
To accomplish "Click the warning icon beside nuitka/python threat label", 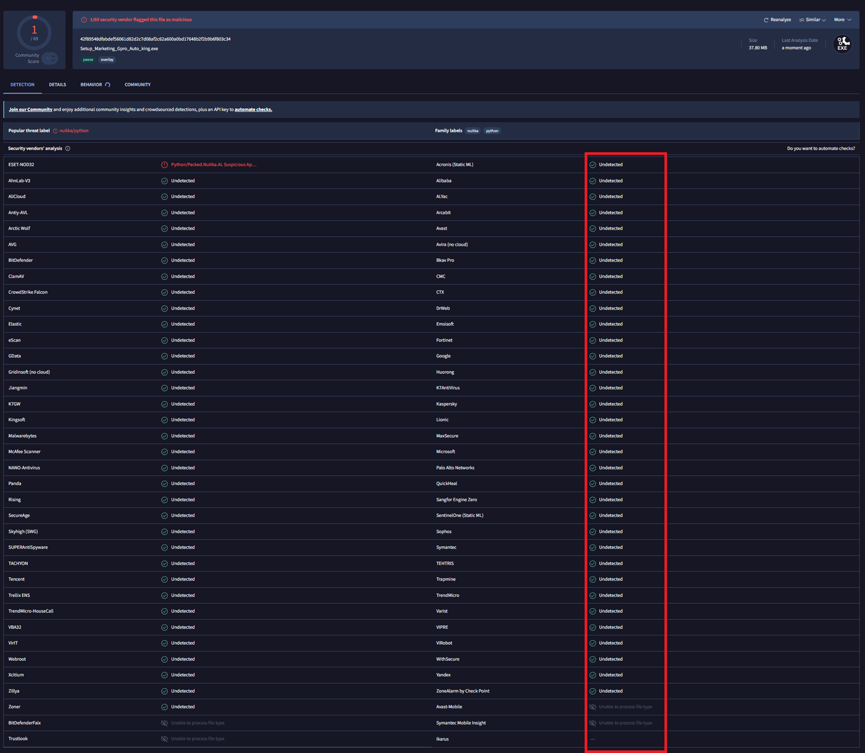I will (x=55, y=131).
